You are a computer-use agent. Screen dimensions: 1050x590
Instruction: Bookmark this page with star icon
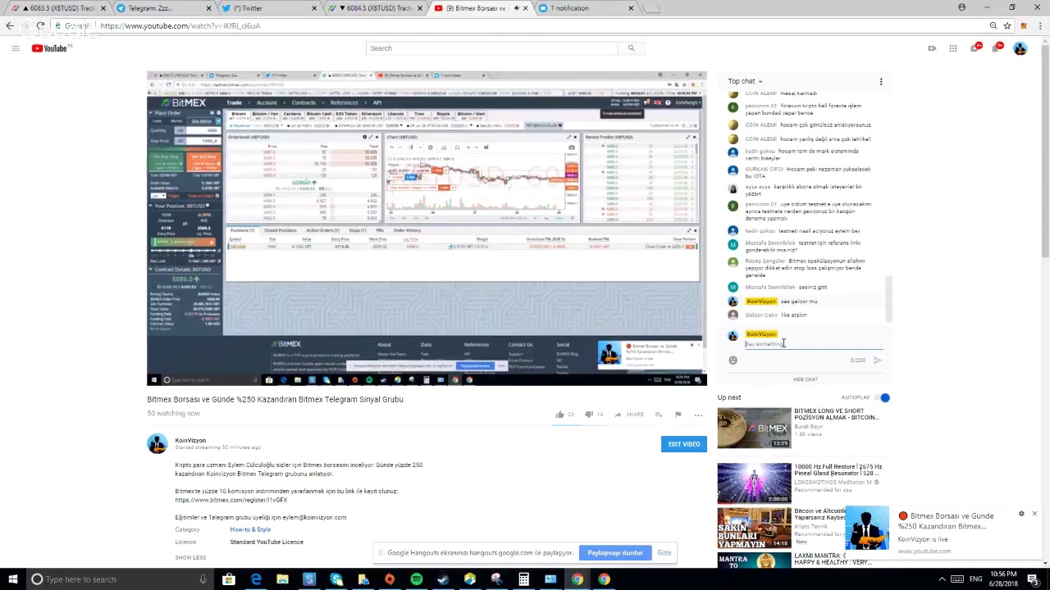1007,25
